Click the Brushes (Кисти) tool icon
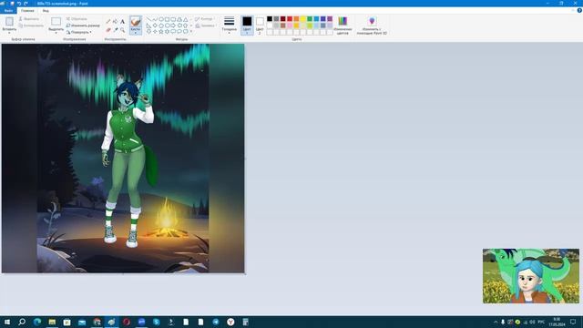Image resolution: width=583 pixels, height=328 pixels. (x=136, y=22)
